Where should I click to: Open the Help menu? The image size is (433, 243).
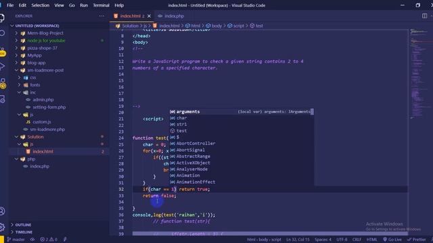coord(119,5)
